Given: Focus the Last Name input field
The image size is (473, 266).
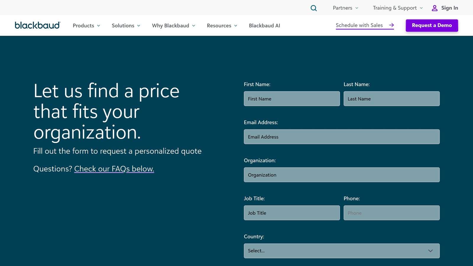Looking at the screenshot, I should pos(391,99).
